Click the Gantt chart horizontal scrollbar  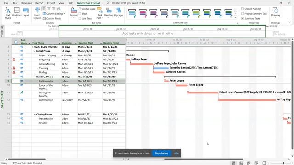[204, 159]
